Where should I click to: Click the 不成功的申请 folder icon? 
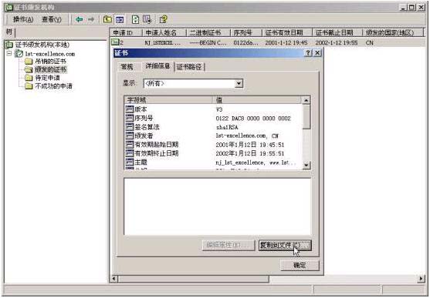[29, 86]
